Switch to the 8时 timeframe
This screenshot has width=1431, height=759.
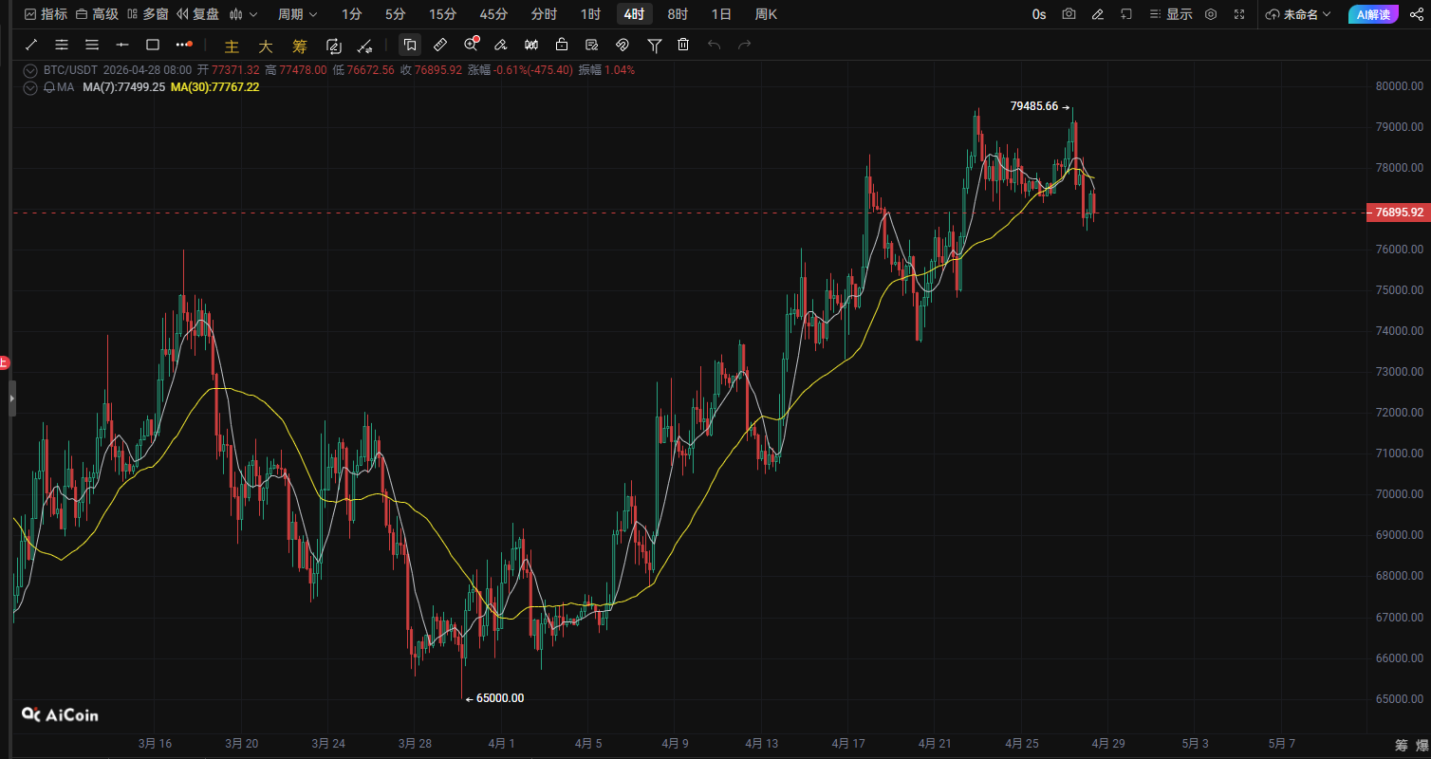[678, 14]
